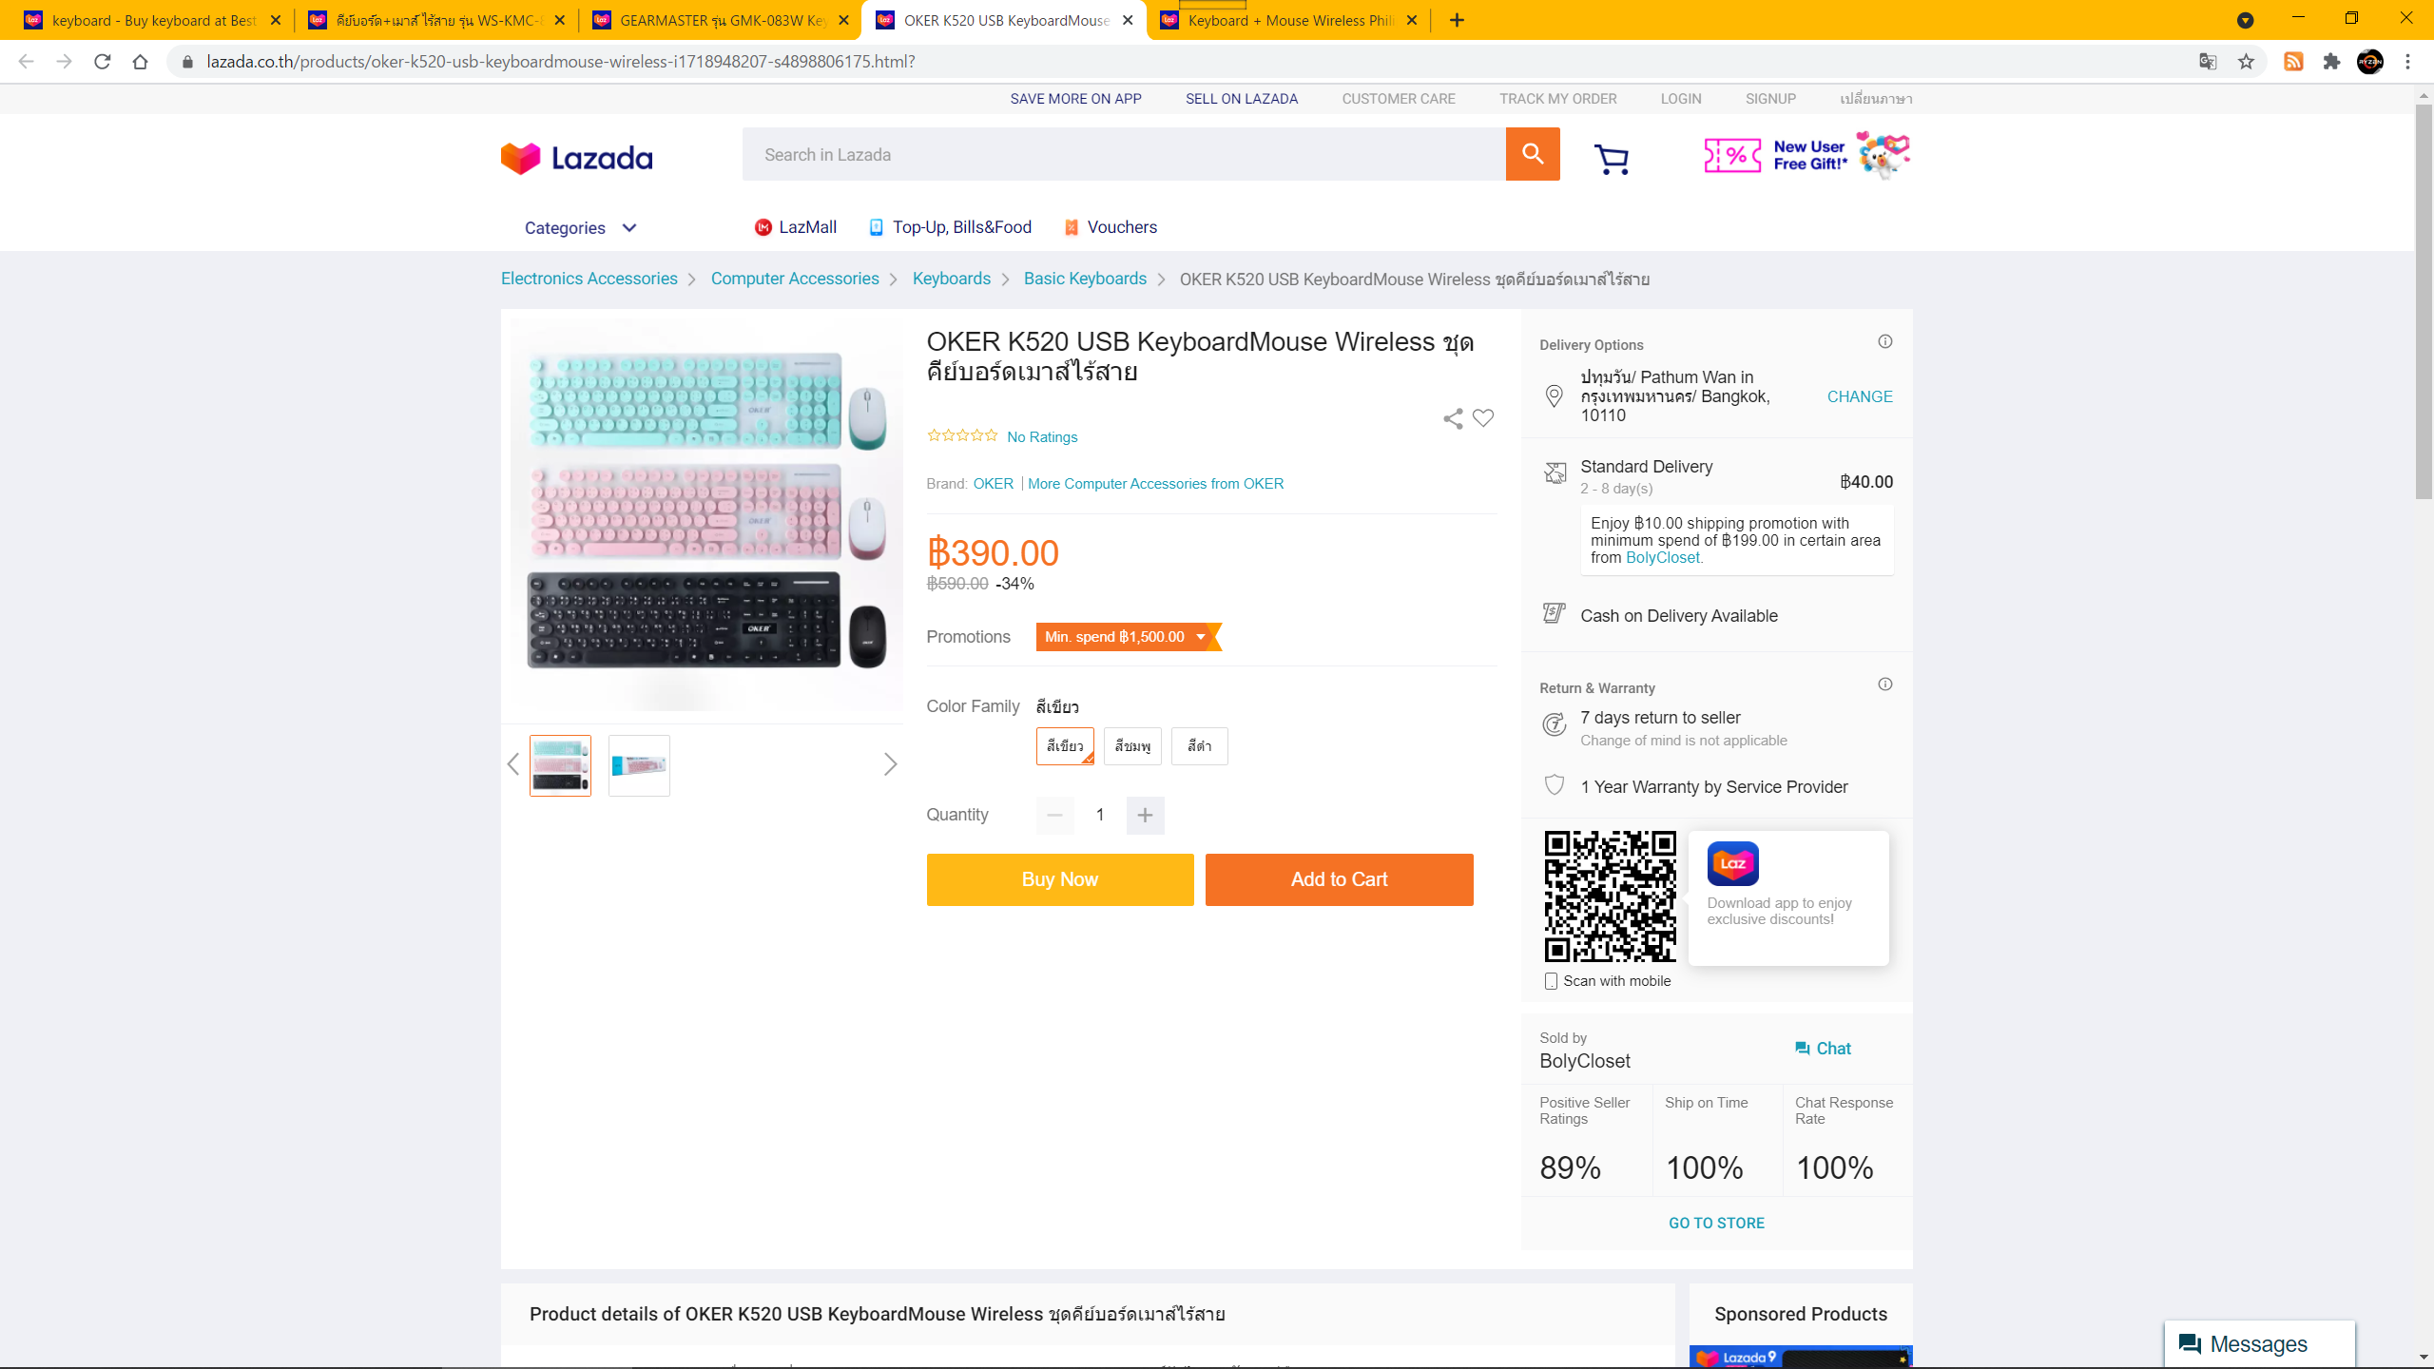Reload the page with refresh icon

point(102,62)
